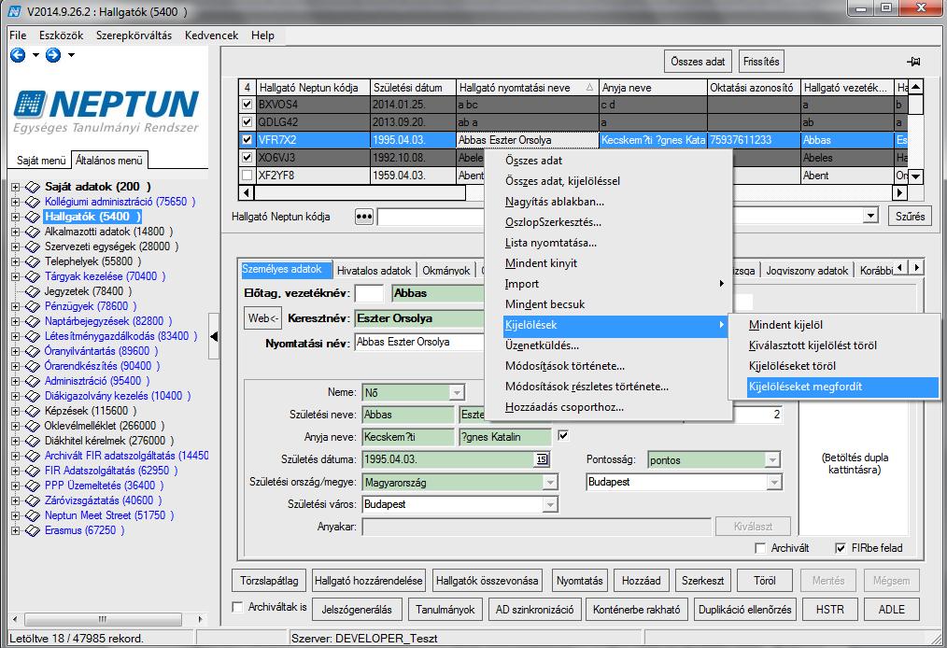Toggle the FIRbe felad checkbox

[x=841, y=548]
